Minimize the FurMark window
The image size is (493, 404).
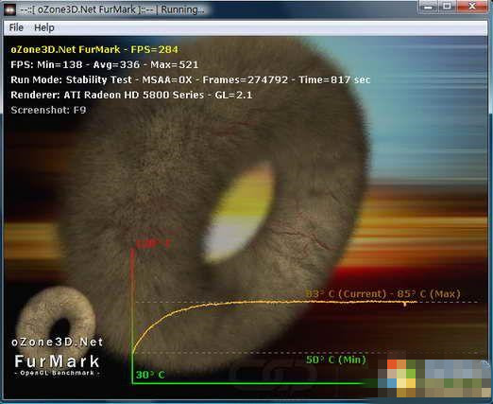[x=429, y=6]
